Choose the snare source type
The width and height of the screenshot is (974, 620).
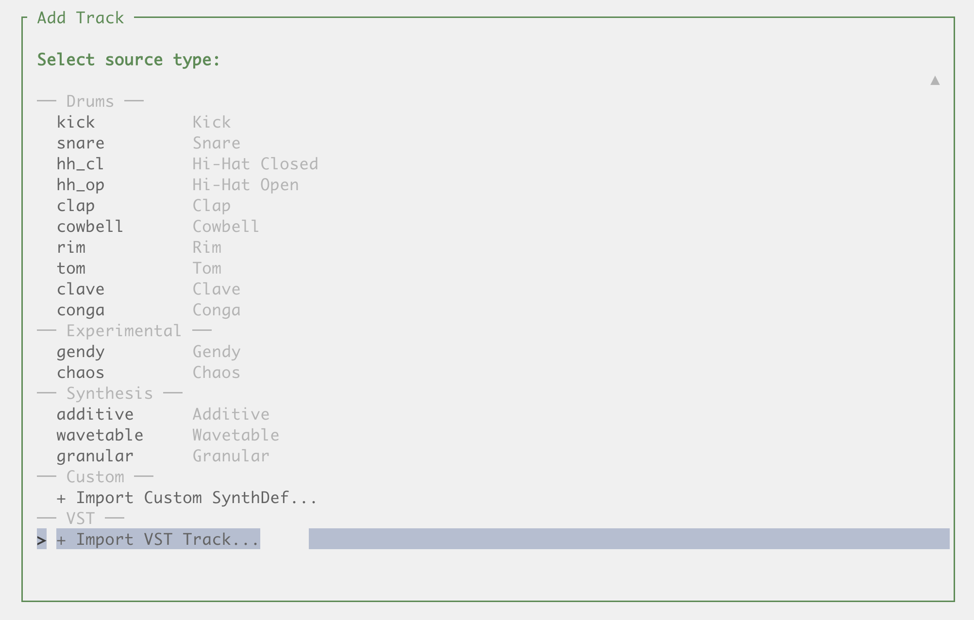81,143
